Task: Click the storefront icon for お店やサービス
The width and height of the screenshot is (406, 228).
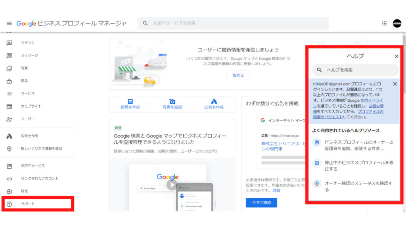Action: coord(10,166)
